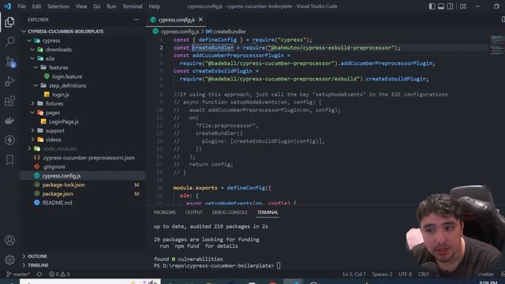Open the Run menu
This screenshot has height=284, width=505.
[x=111, y=6]
